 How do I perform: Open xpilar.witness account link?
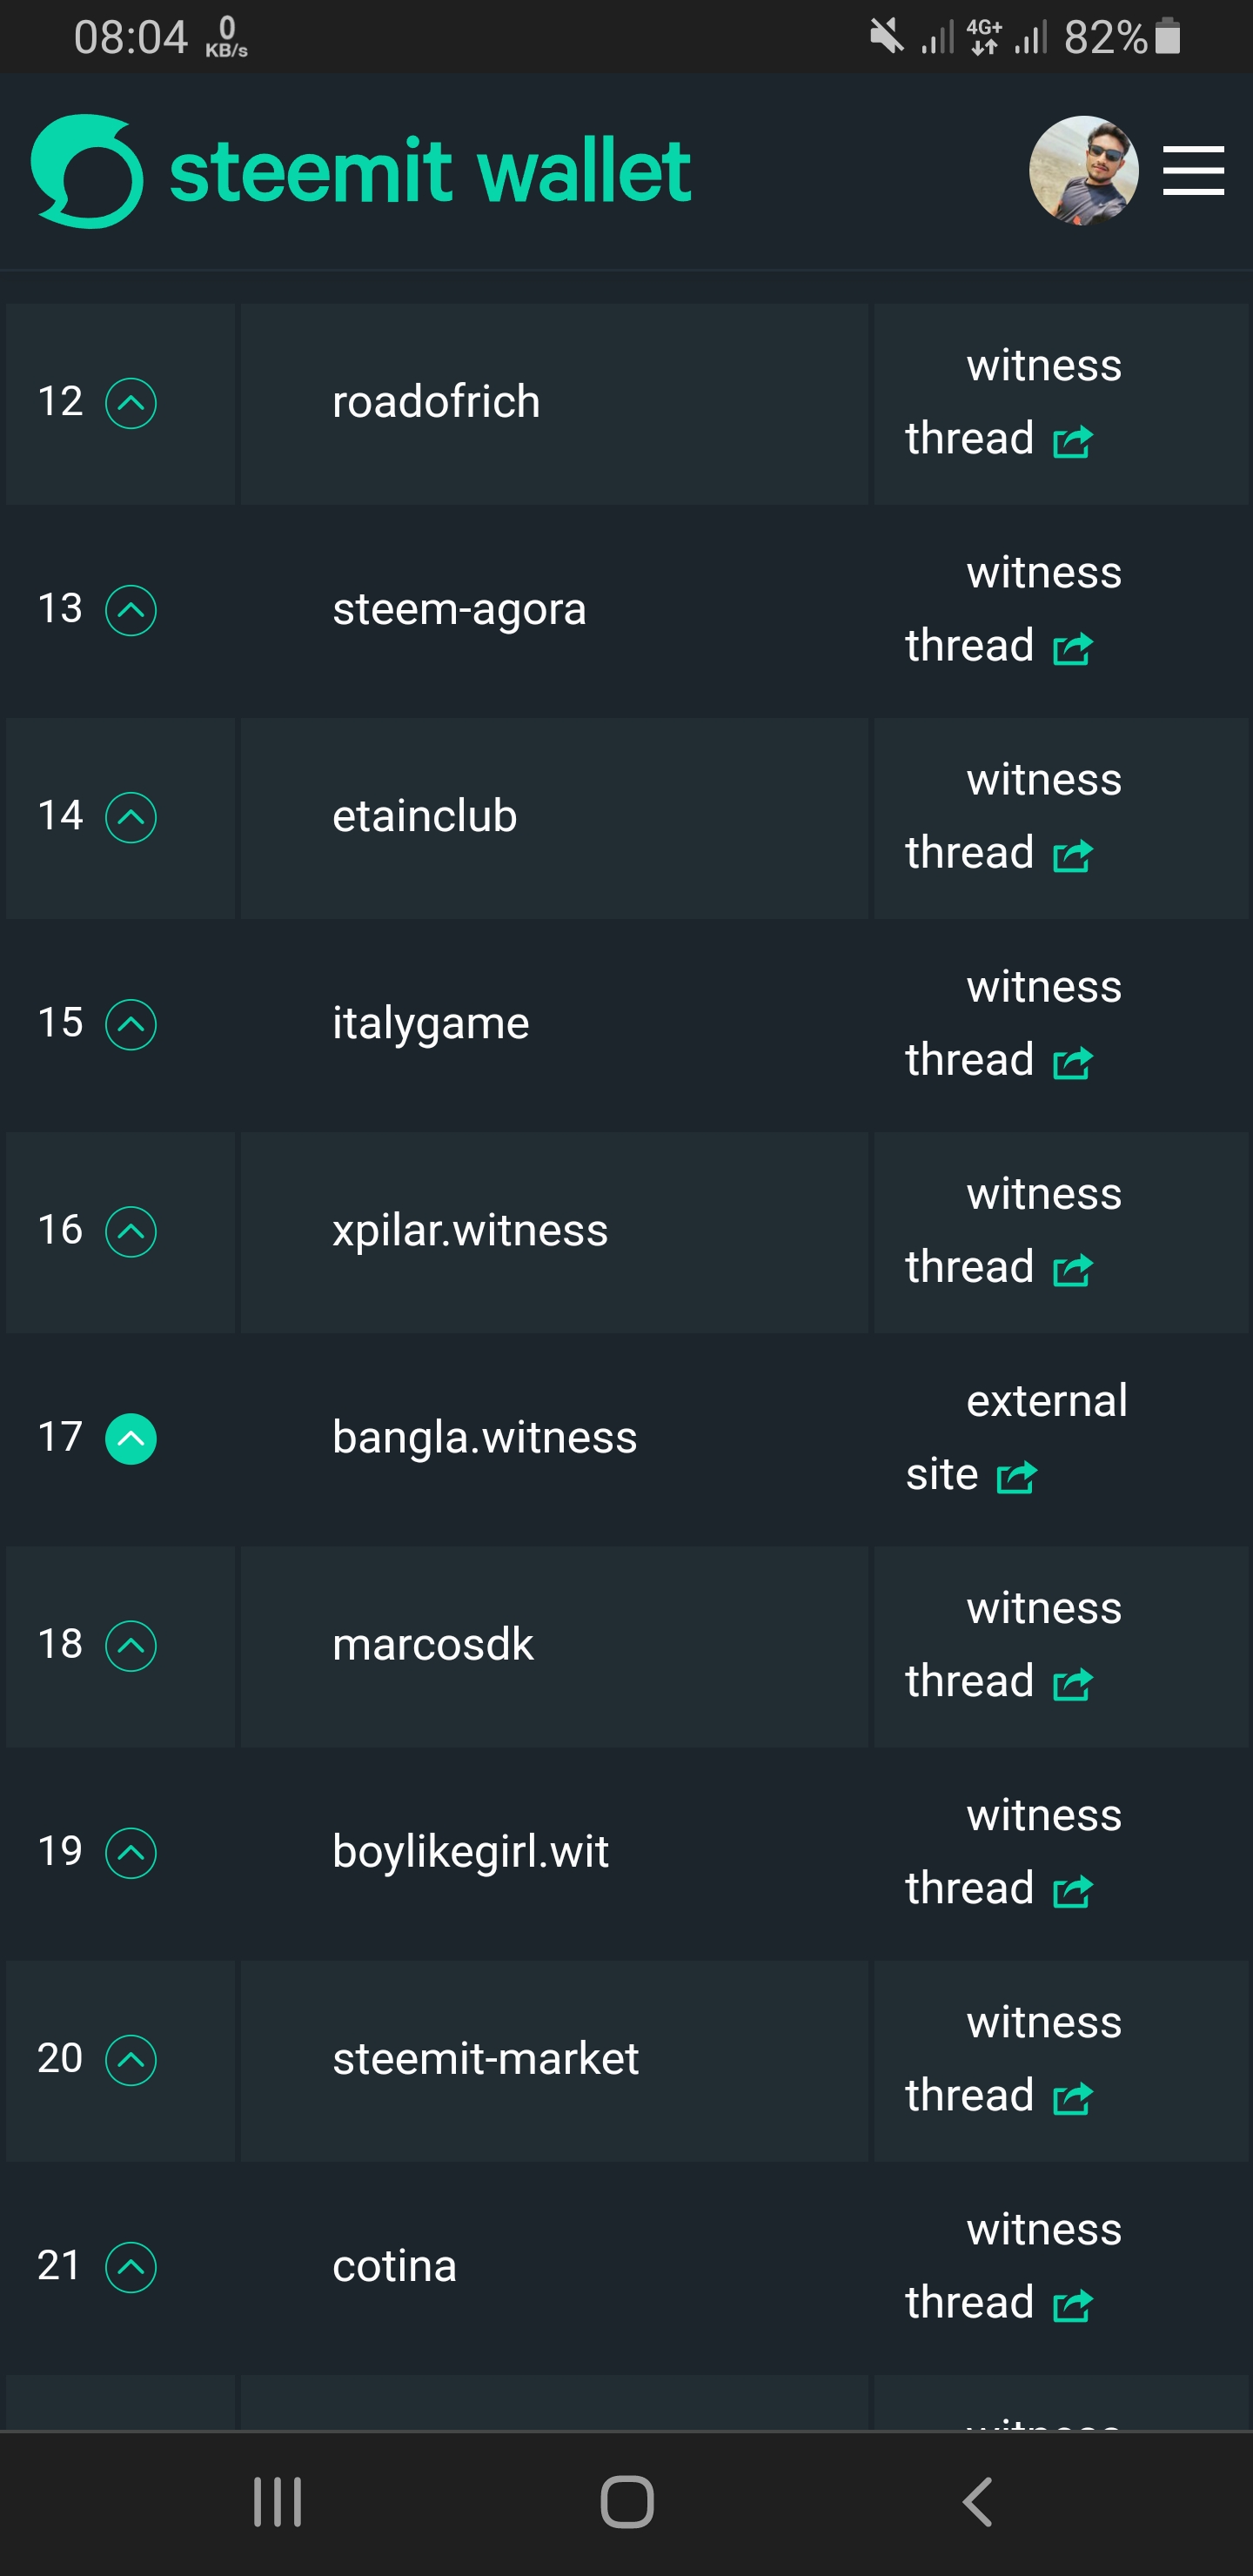click(470, 1230)
